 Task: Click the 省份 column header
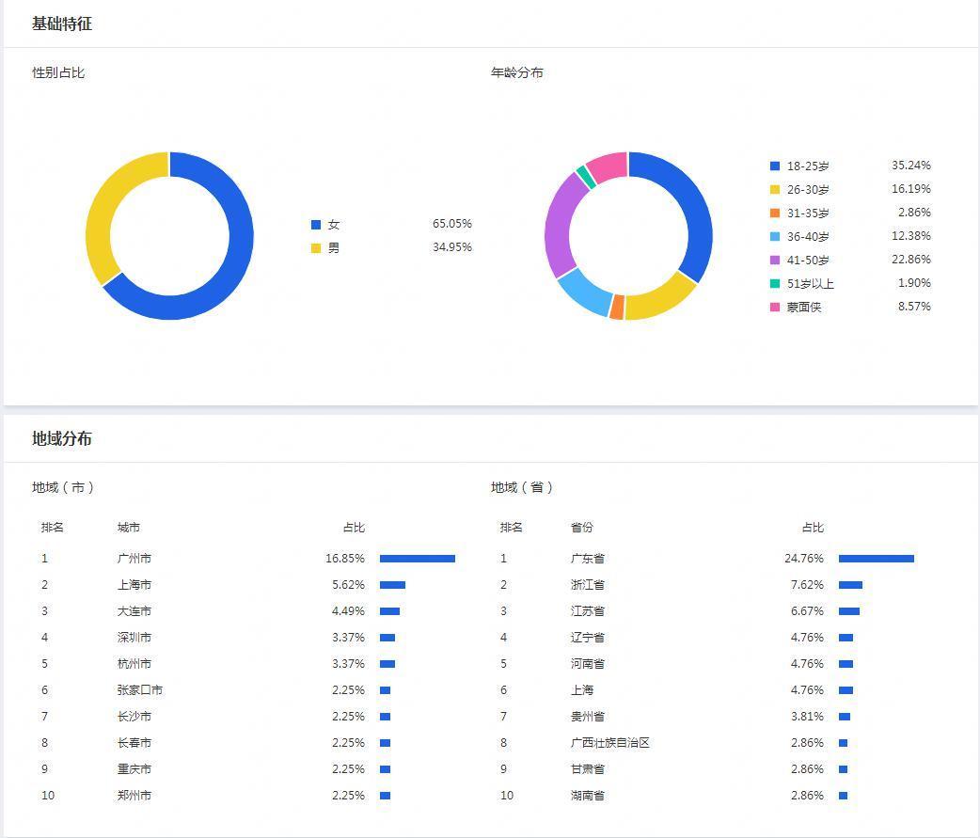(582, 528)
